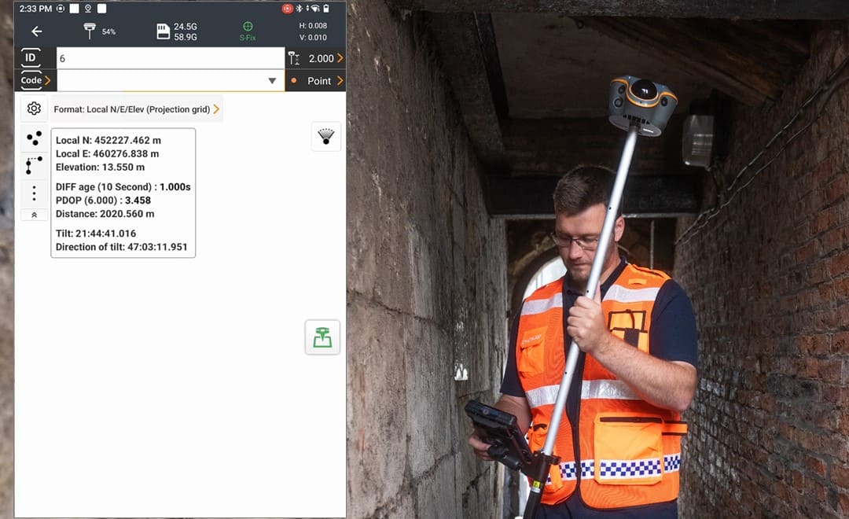Tap the Wi-Fi status bar icon
The width and height of the screenshot is (849, 519).
[314, 9]
